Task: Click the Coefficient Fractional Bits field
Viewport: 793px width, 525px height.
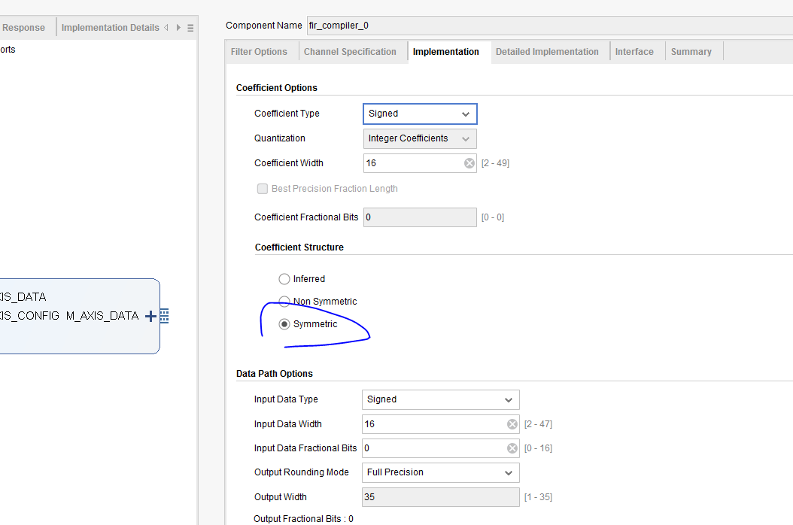Action: [420, 217]
